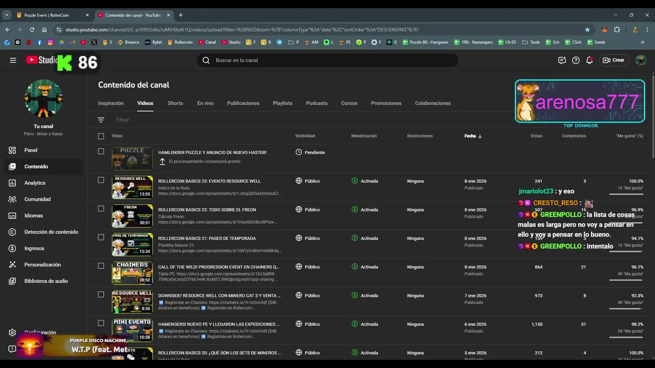Open Contenido in the sidebar
655x368 pixels.
pyautogui.click(x=43, y=167)
